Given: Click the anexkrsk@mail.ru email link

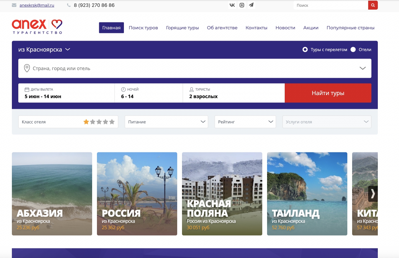Looking at the screenshot, I should (37, 5).
